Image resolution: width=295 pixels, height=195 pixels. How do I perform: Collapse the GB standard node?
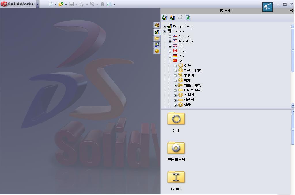(x=170, y=61)
